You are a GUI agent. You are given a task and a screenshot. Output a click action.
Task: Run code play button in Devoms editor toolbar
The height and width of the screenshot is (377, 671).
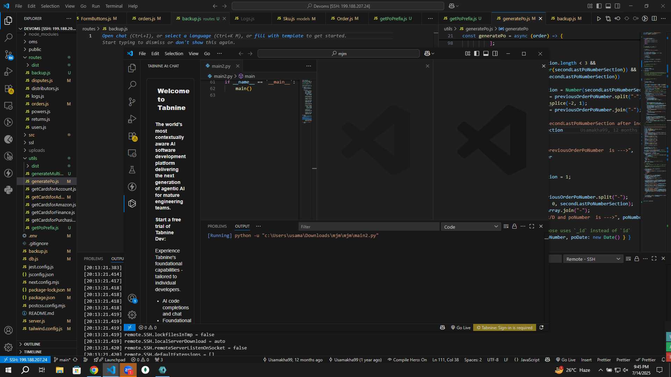pyautogui.click(x=599, y=19)
